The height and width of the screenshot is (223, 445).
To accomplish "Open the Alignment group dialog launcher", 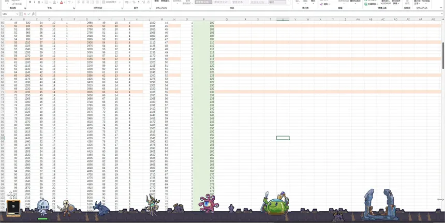I will tap(122, 8).
